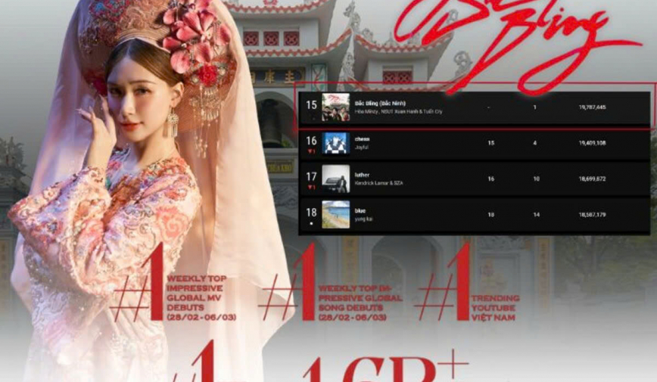657x382 pixels.
Task: Select the song title blue
Action: pos(360,211)
